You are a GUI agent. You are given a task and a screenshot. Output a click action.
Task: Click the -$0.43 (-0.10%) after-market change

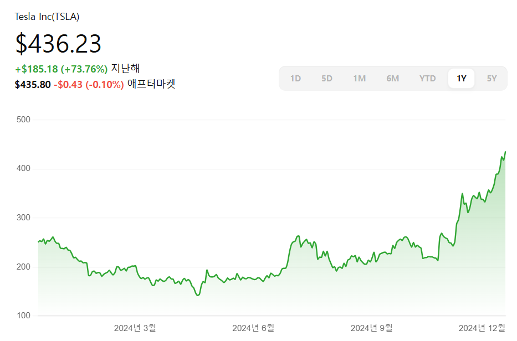[x=89, y=85]
